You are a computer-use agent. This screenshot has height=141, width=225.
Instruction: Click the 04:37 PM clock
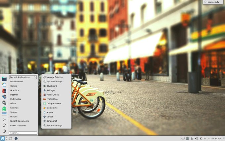point(216,138)
